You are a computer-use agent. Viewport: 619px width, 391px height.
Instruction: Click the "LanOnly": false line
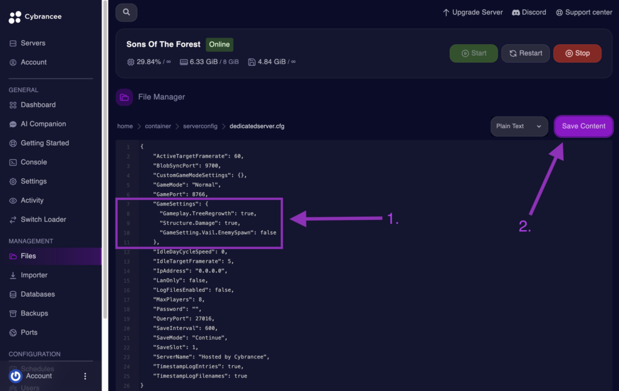point(180,280)
